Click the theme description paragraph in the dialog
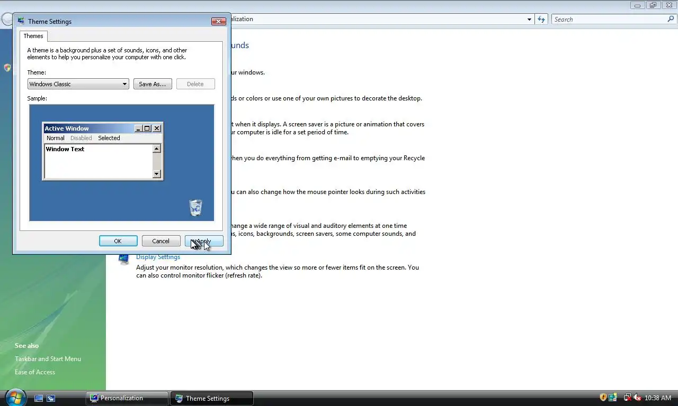678x406 pixels. coord(107,54)
